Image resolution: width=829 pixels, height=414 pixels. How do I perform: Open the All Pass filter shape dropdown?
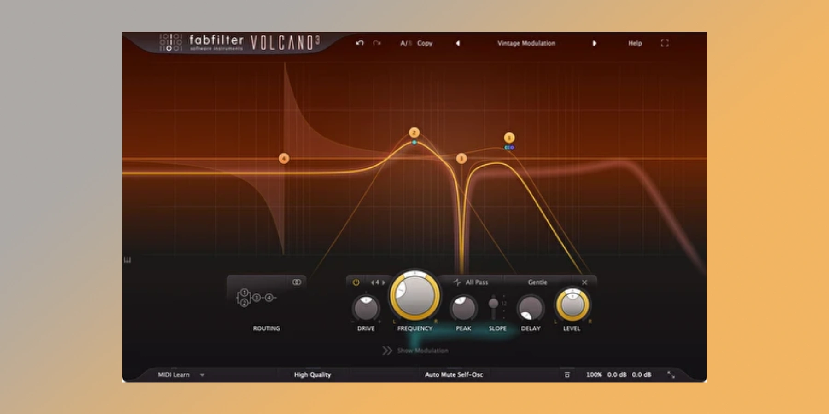coord(471,282)
